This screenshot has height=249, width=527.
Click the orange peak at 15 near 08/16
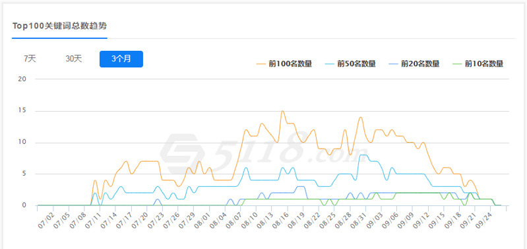click(282, 111)
